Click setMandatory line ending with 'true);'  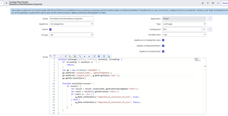(107, 97)
